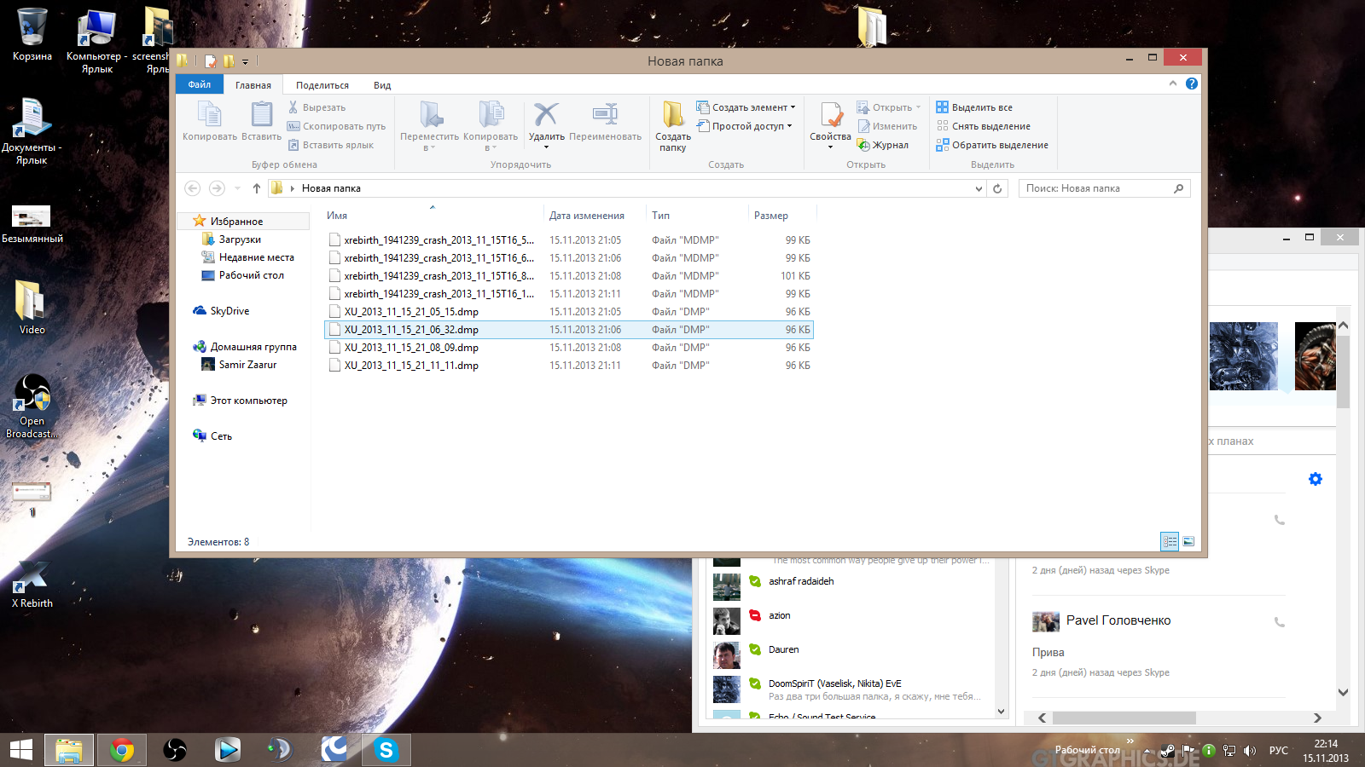
Task: Refresh the folder with the address bar button
Action: (x=997, y=188)
